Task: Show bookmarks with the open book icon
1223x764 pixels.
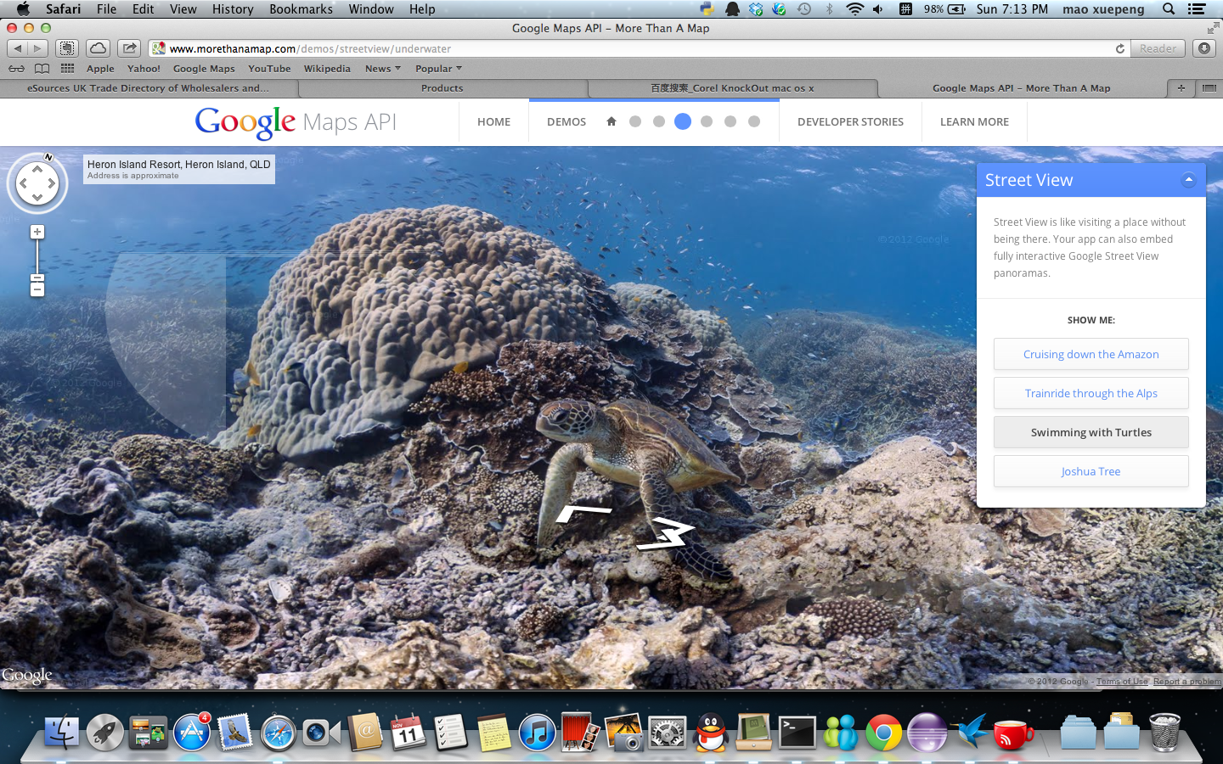Action: (42, 69)
